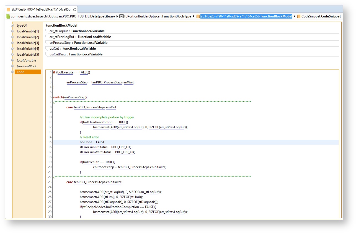
Task: Click the diamond marker beside functionBlock
Action: [x=12, y=66]
